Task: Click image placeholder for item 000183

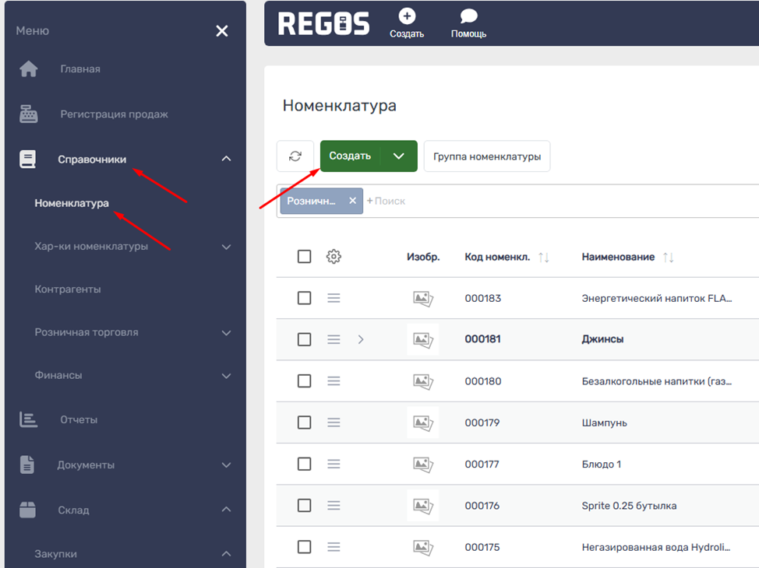Action: 422,298
